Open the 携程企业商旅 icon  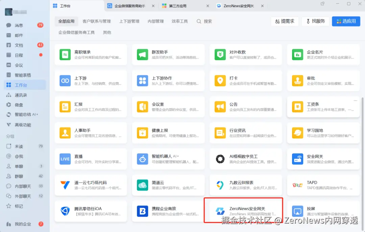point(143,211)
